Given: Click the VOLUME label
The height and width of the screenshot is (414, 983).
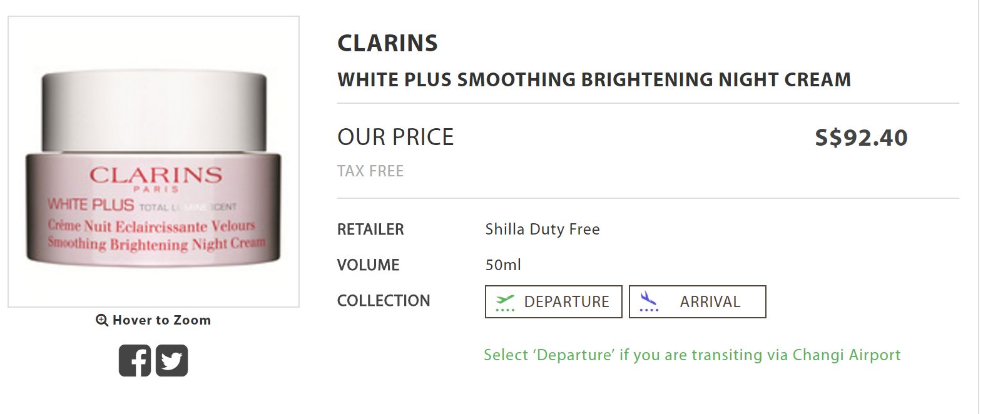Looking at the screenshot, I should pos(368,265).
